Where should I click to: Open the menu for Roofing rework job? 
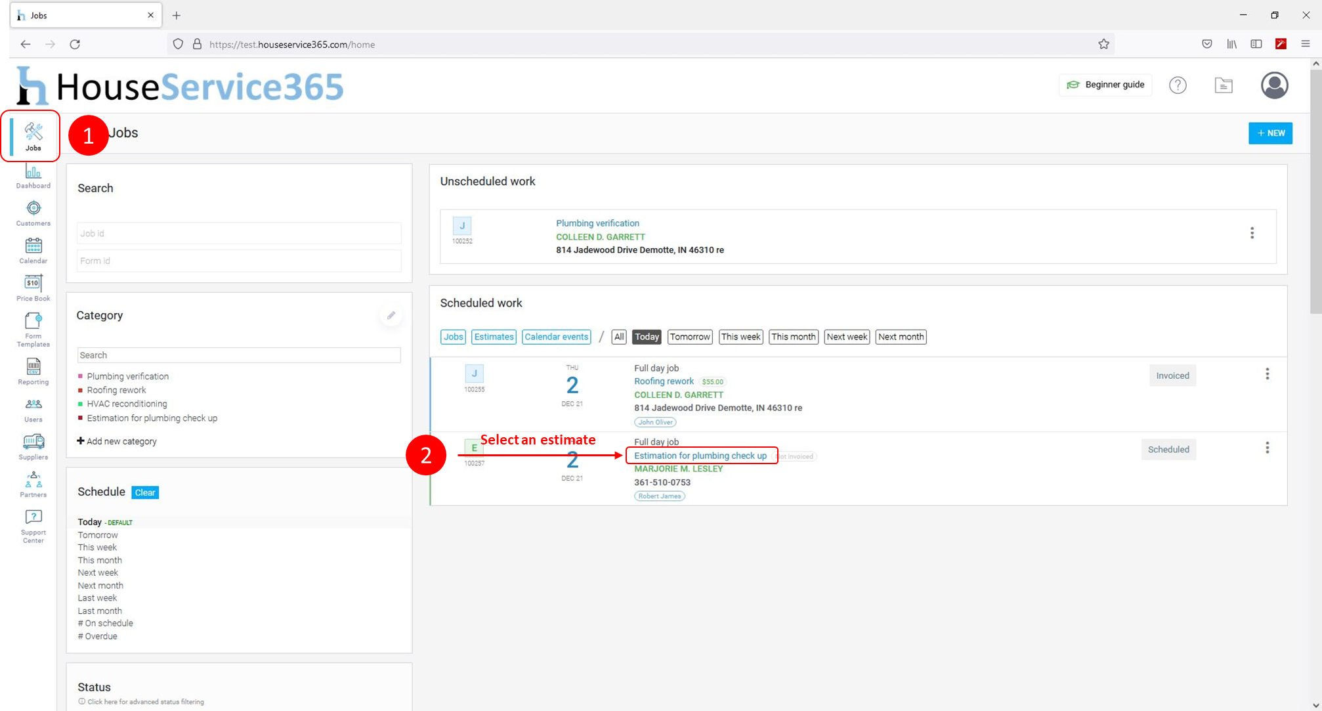point(1267,374)
